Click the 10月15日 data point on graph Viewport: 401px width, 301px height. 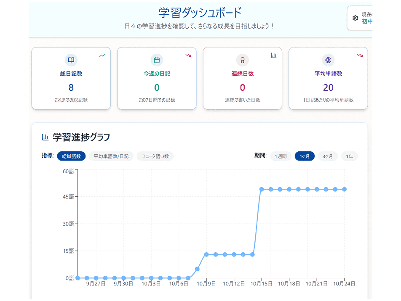(262, 189)
